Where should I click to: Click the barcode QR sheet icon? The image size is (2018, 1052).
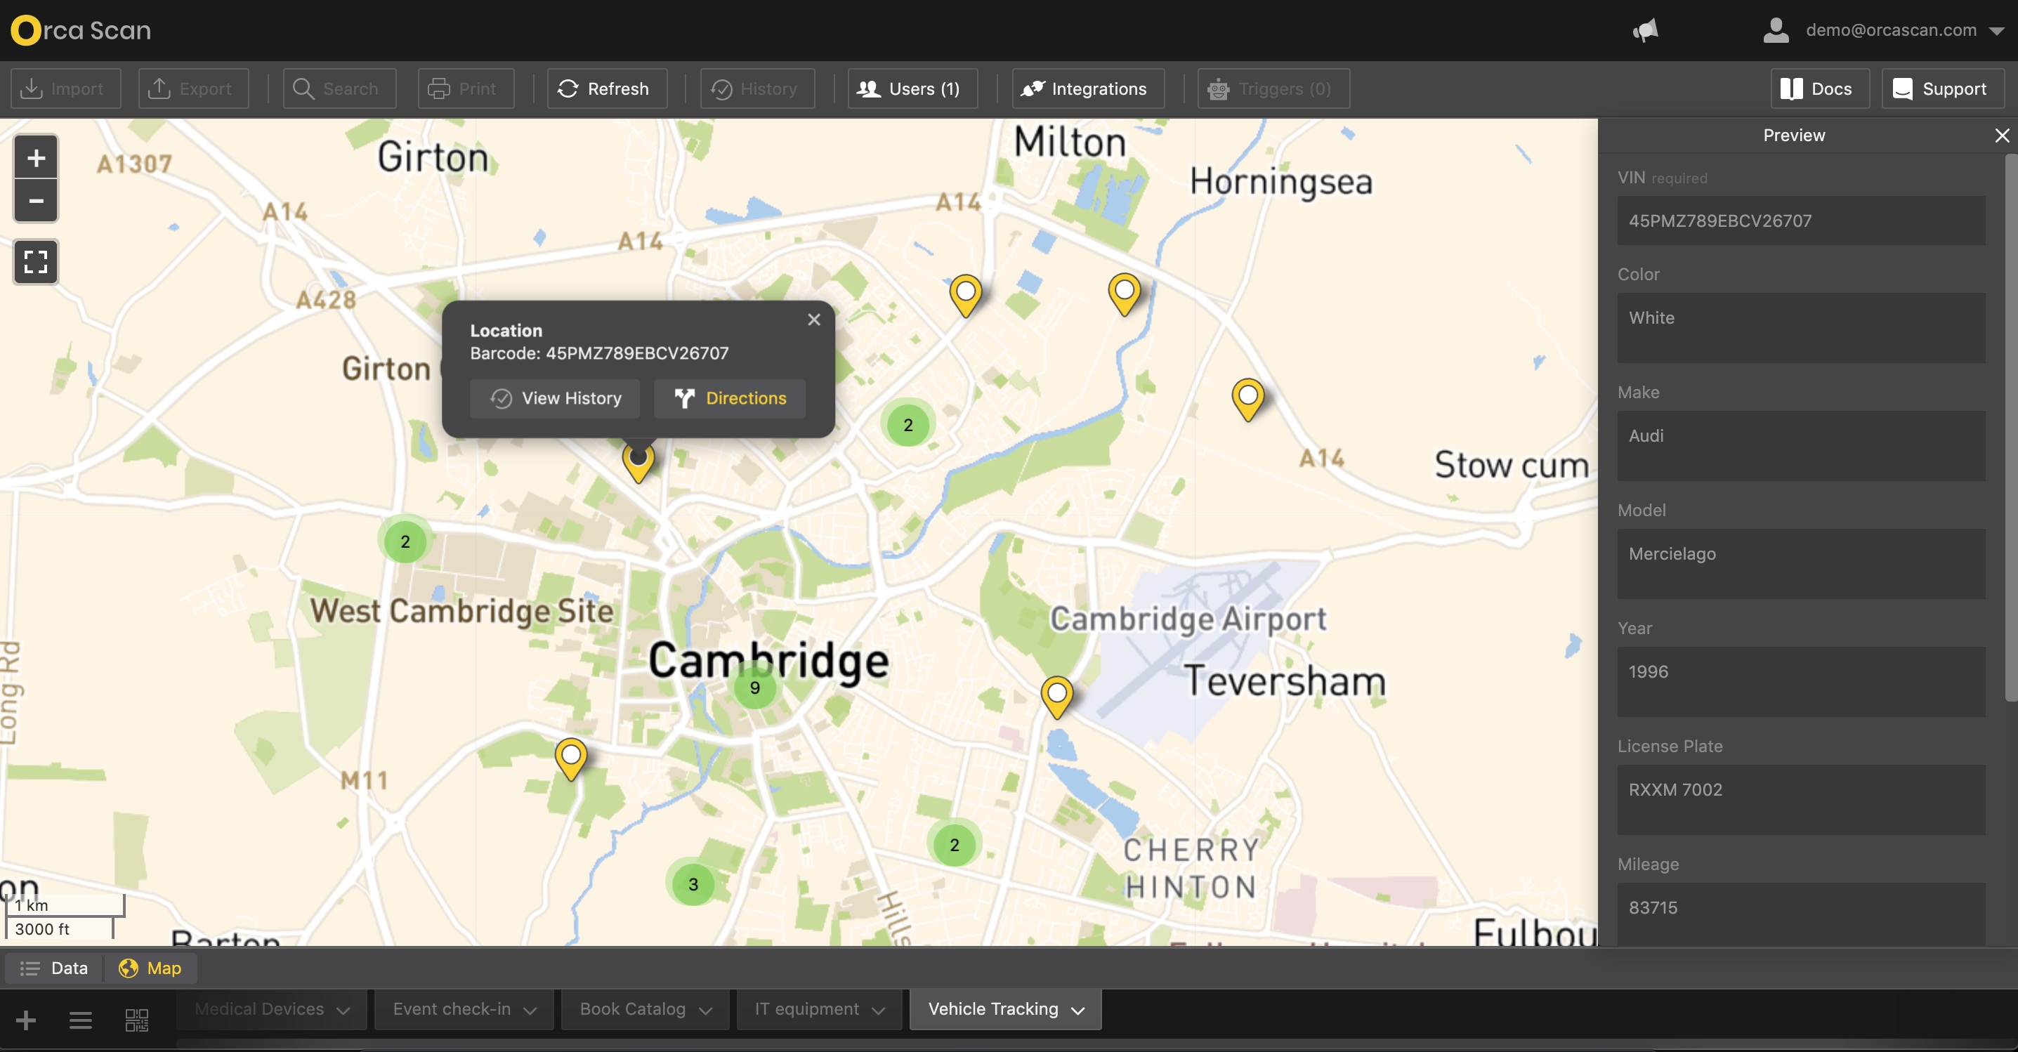[x=136, y=1020]
